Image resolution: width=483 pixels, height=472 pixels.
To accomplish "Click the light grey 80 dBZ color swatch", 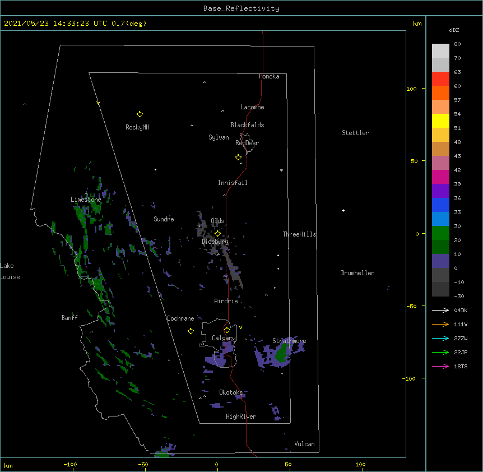I will point(440,51).
